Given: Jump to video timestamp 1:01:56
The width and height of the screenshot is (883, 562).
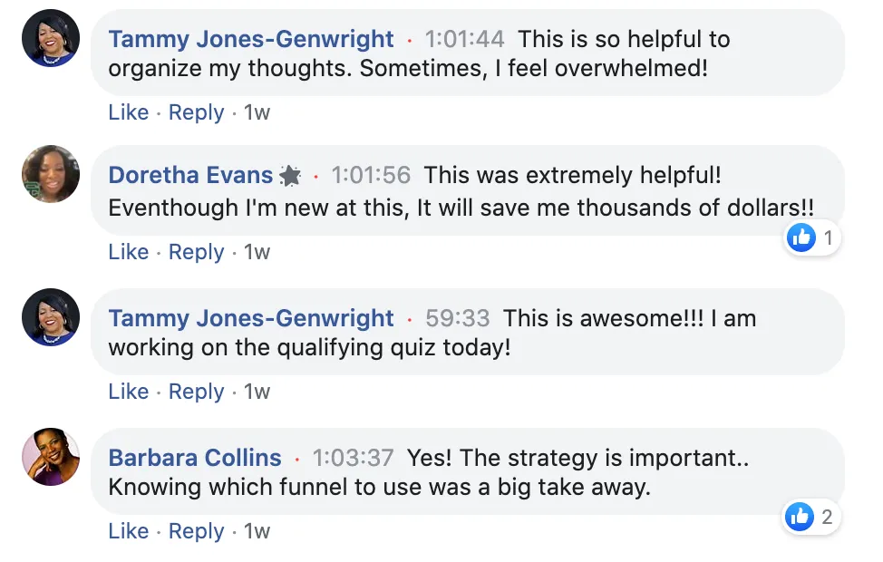Looking at the screenshot, I should [x=371, y=175].
